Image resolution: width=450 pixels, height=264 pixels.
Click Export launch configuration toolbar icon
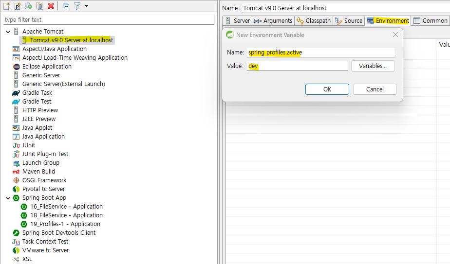tap(28, 5)
